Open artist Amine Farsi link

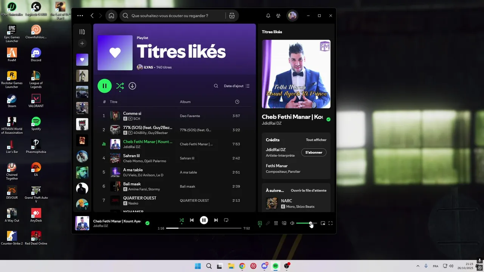137,189
